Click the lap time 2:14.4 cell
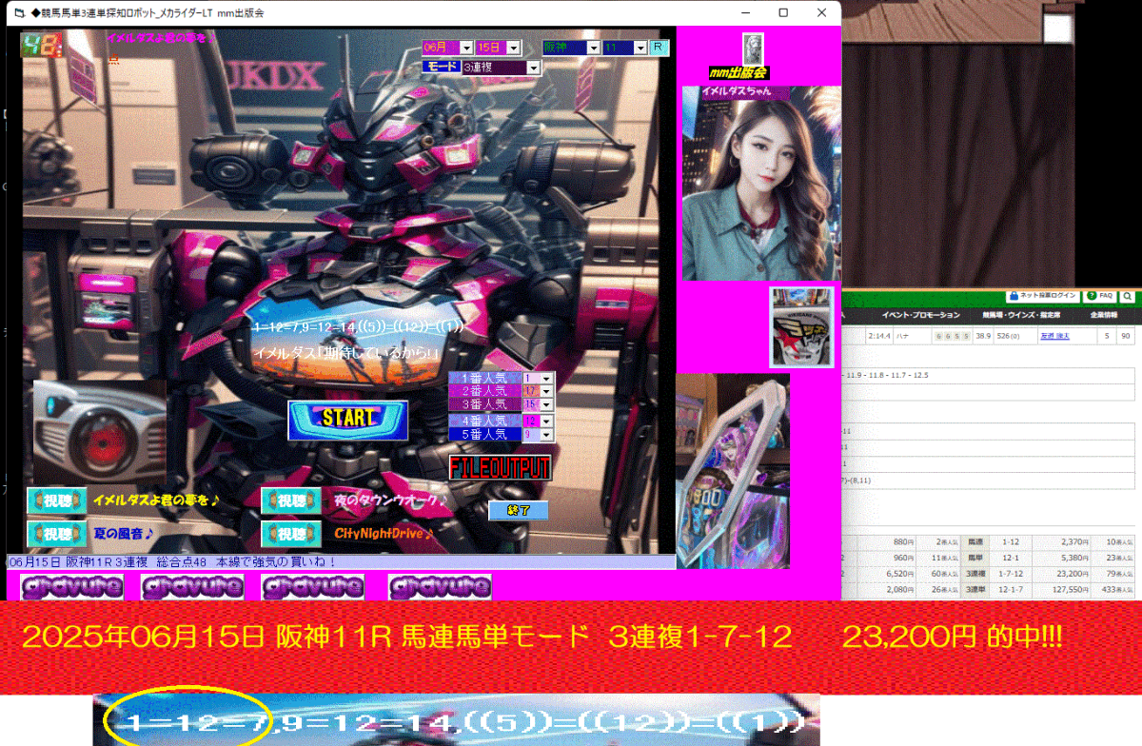This screenshot has height=746, width=1142. (878, 336)
